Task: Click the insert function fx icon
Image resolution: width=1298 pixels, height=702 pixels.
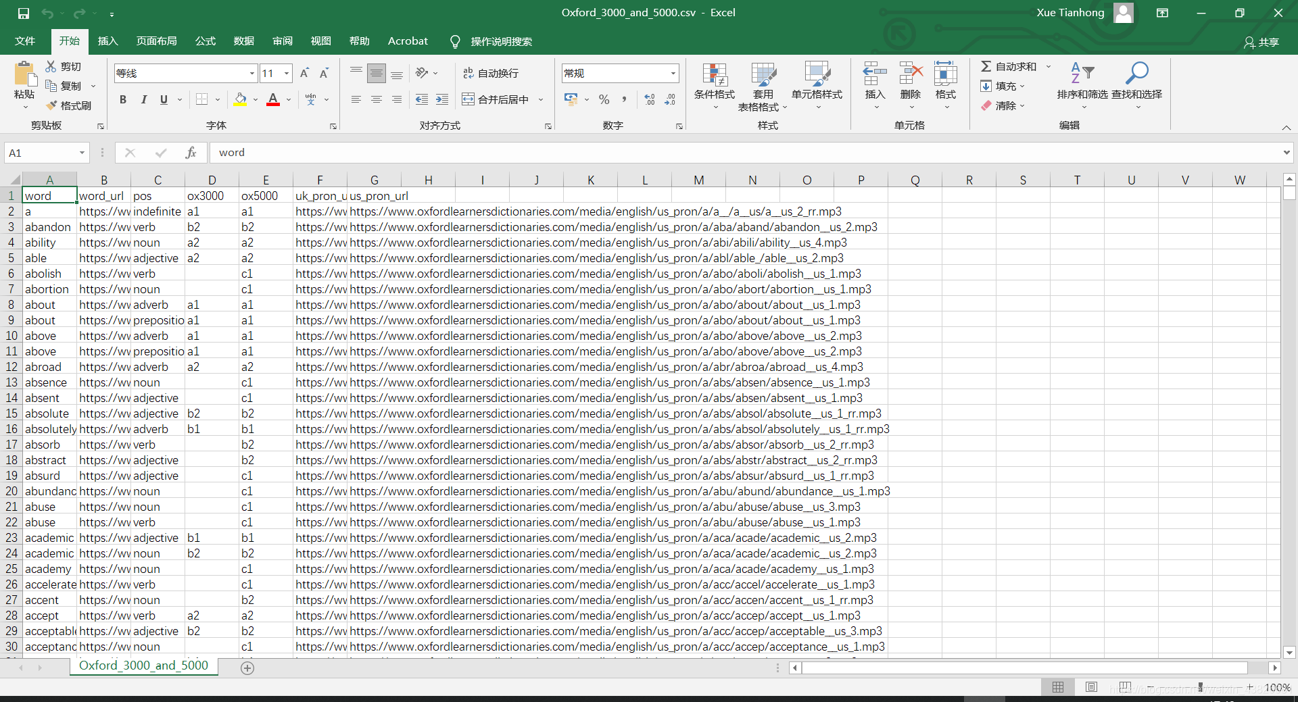Action: pos(191,153)
